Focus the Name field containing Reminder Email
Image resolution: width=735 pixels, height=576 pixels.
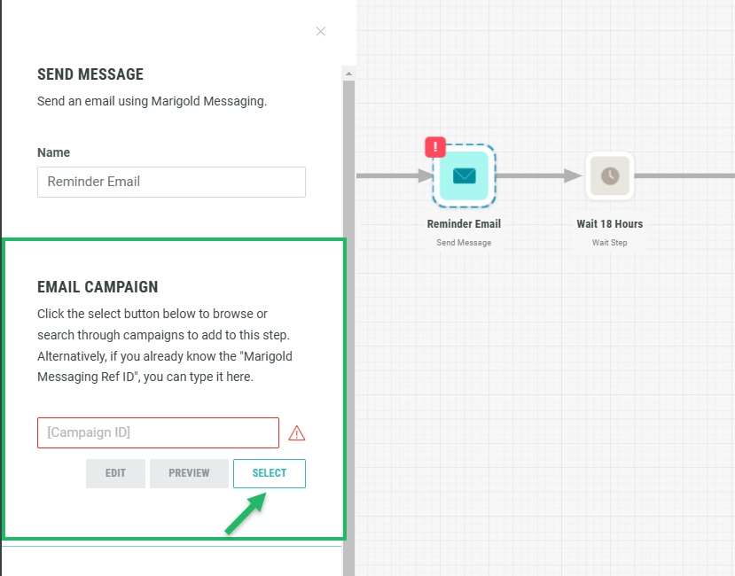coord(171,182)
